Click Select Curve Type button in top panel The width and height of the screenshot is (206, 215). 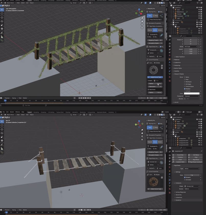tap(155, 77)
